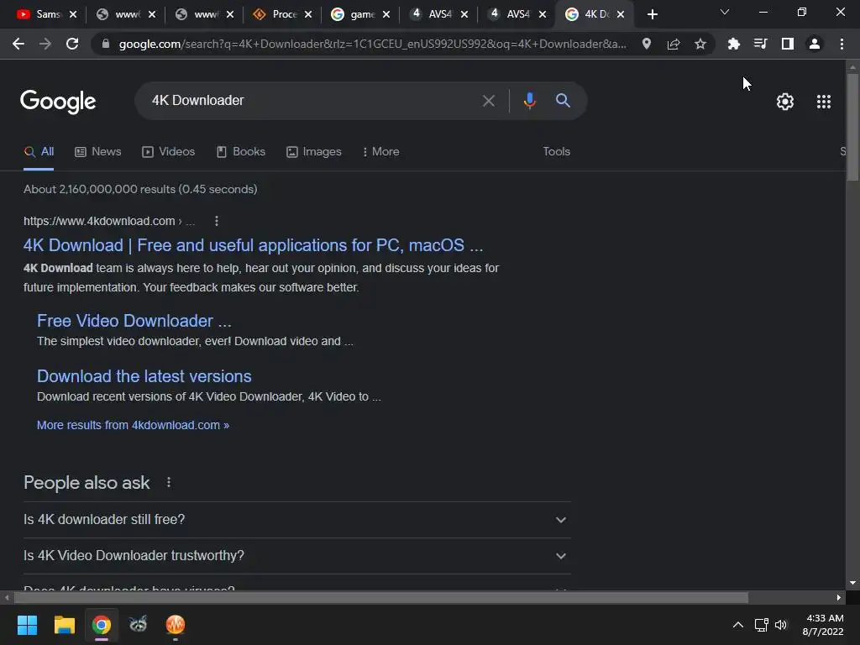Open Chrome side panel icon
This screenshot has height=645, width=860.
click(788, 44)
